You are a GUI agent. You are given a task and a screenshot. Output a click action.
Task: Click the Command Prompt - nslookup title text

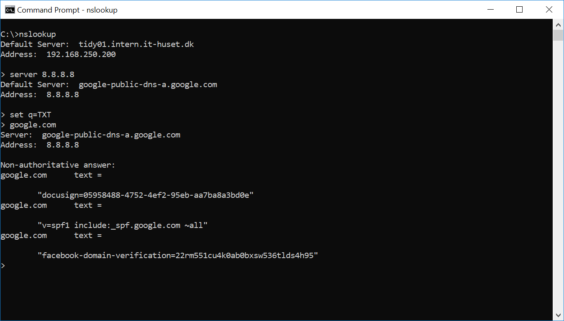(66, 9)
